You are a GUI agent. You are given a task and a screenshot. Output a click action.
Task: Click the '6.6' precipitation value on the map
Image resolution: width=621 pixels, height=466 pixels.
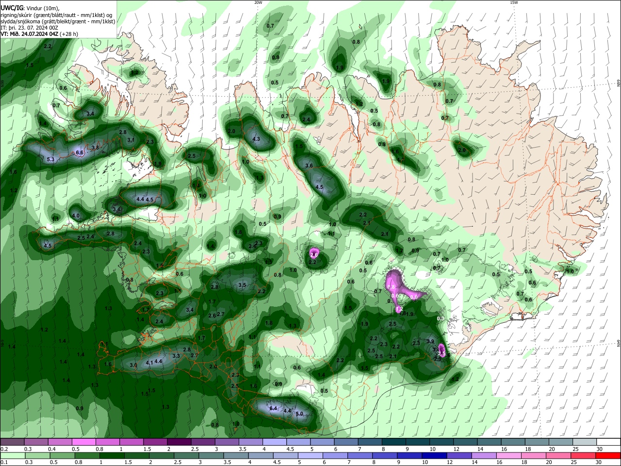80,152
